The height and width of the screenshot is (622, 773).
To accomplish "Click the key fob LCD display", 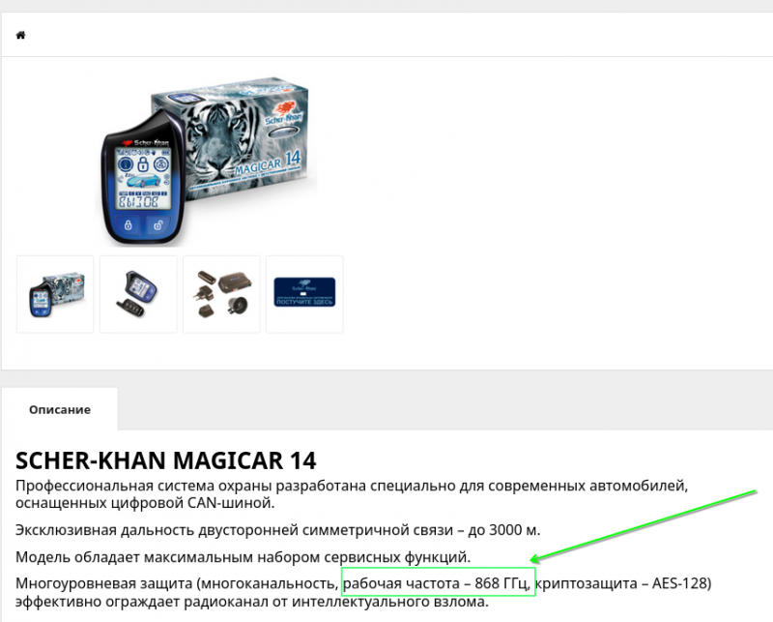I will tap(142, 179).
